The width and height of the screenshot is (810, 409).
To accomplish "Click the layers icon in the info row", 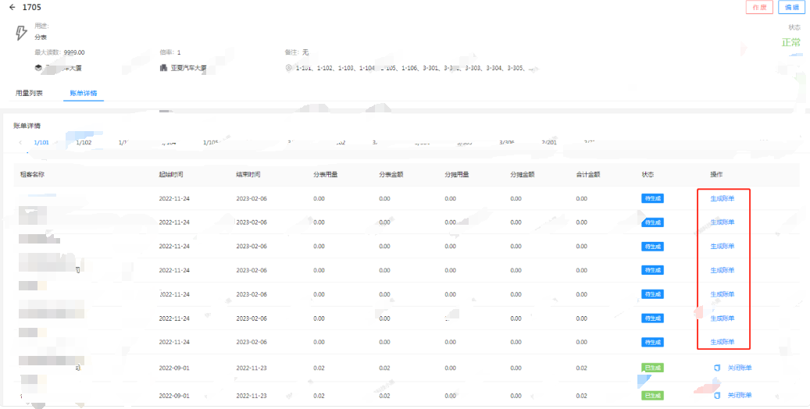I will (37, 68).
